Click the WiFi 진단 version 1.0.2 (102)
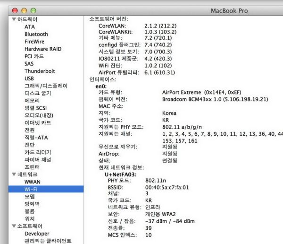Viewport: 283px width, 244px height. tap(158, 66)
